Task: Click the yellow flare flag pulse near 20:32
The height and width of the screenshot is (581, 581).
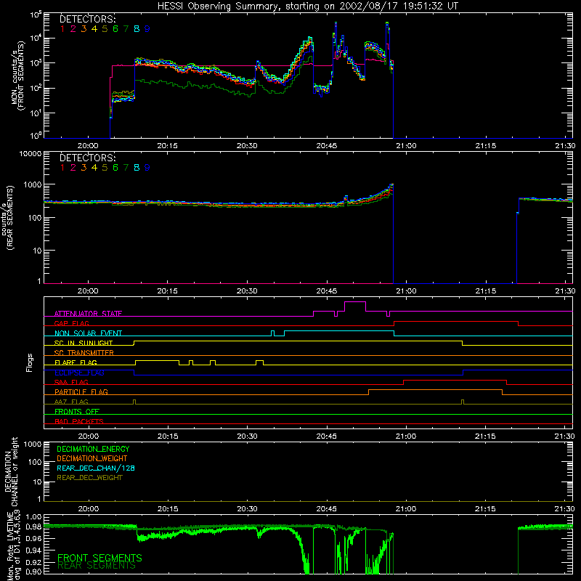Action: coord(260,362)
